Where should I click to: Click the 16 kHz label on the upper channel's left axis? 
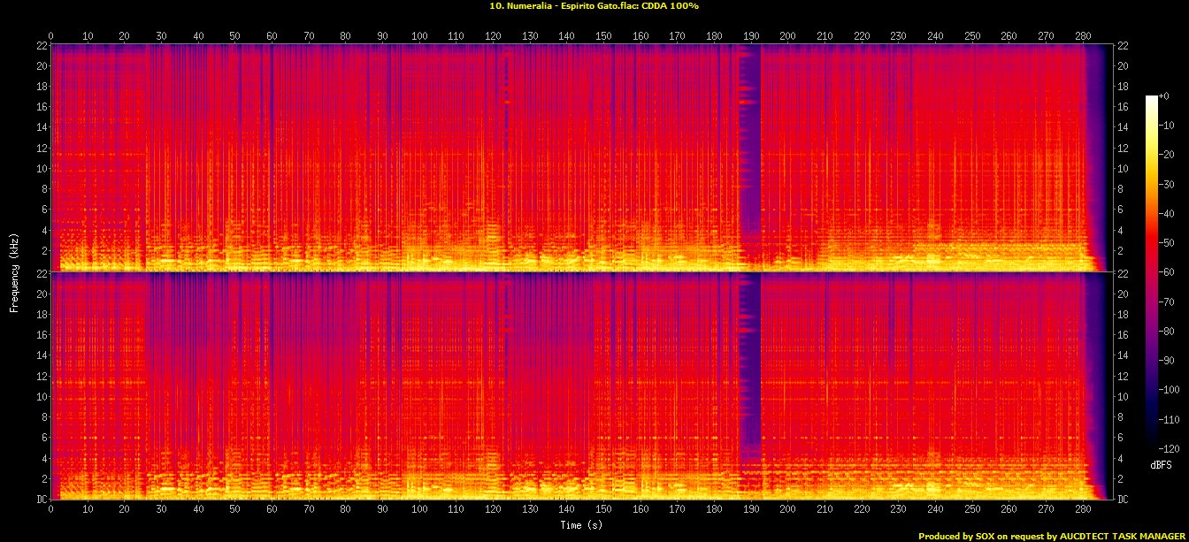[41, 107]
